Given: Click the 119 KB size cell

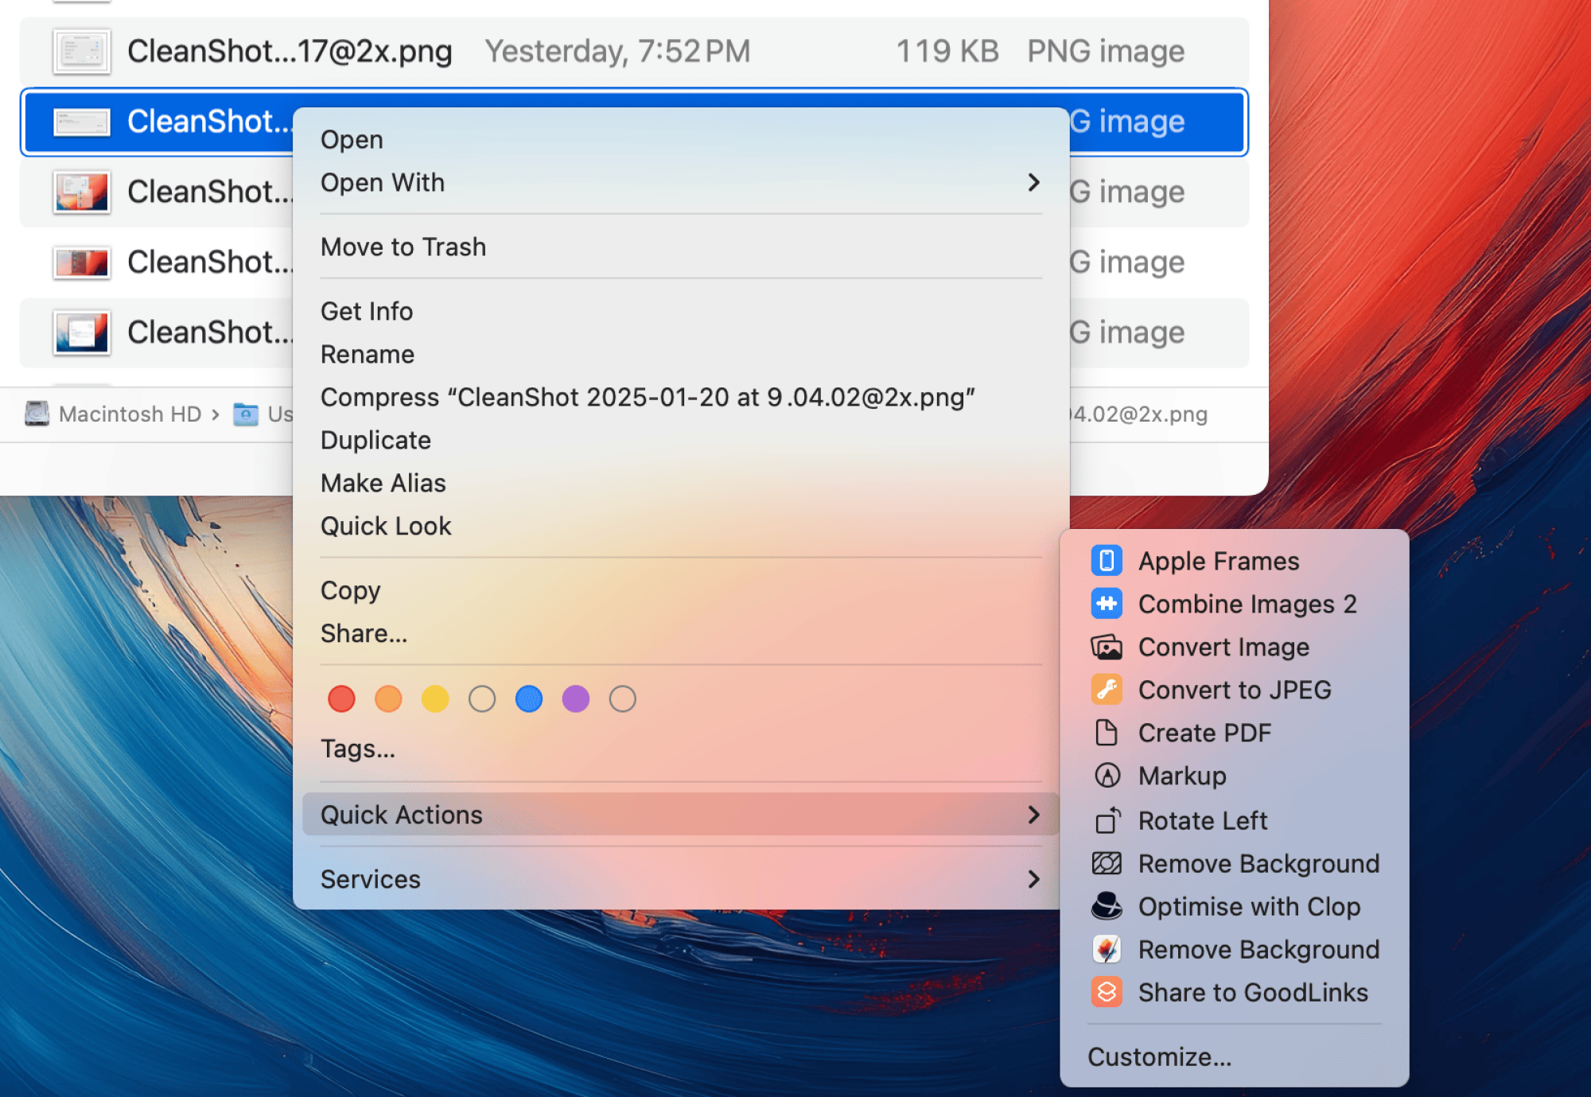Looking at the screenshot, I should (947, 52).
